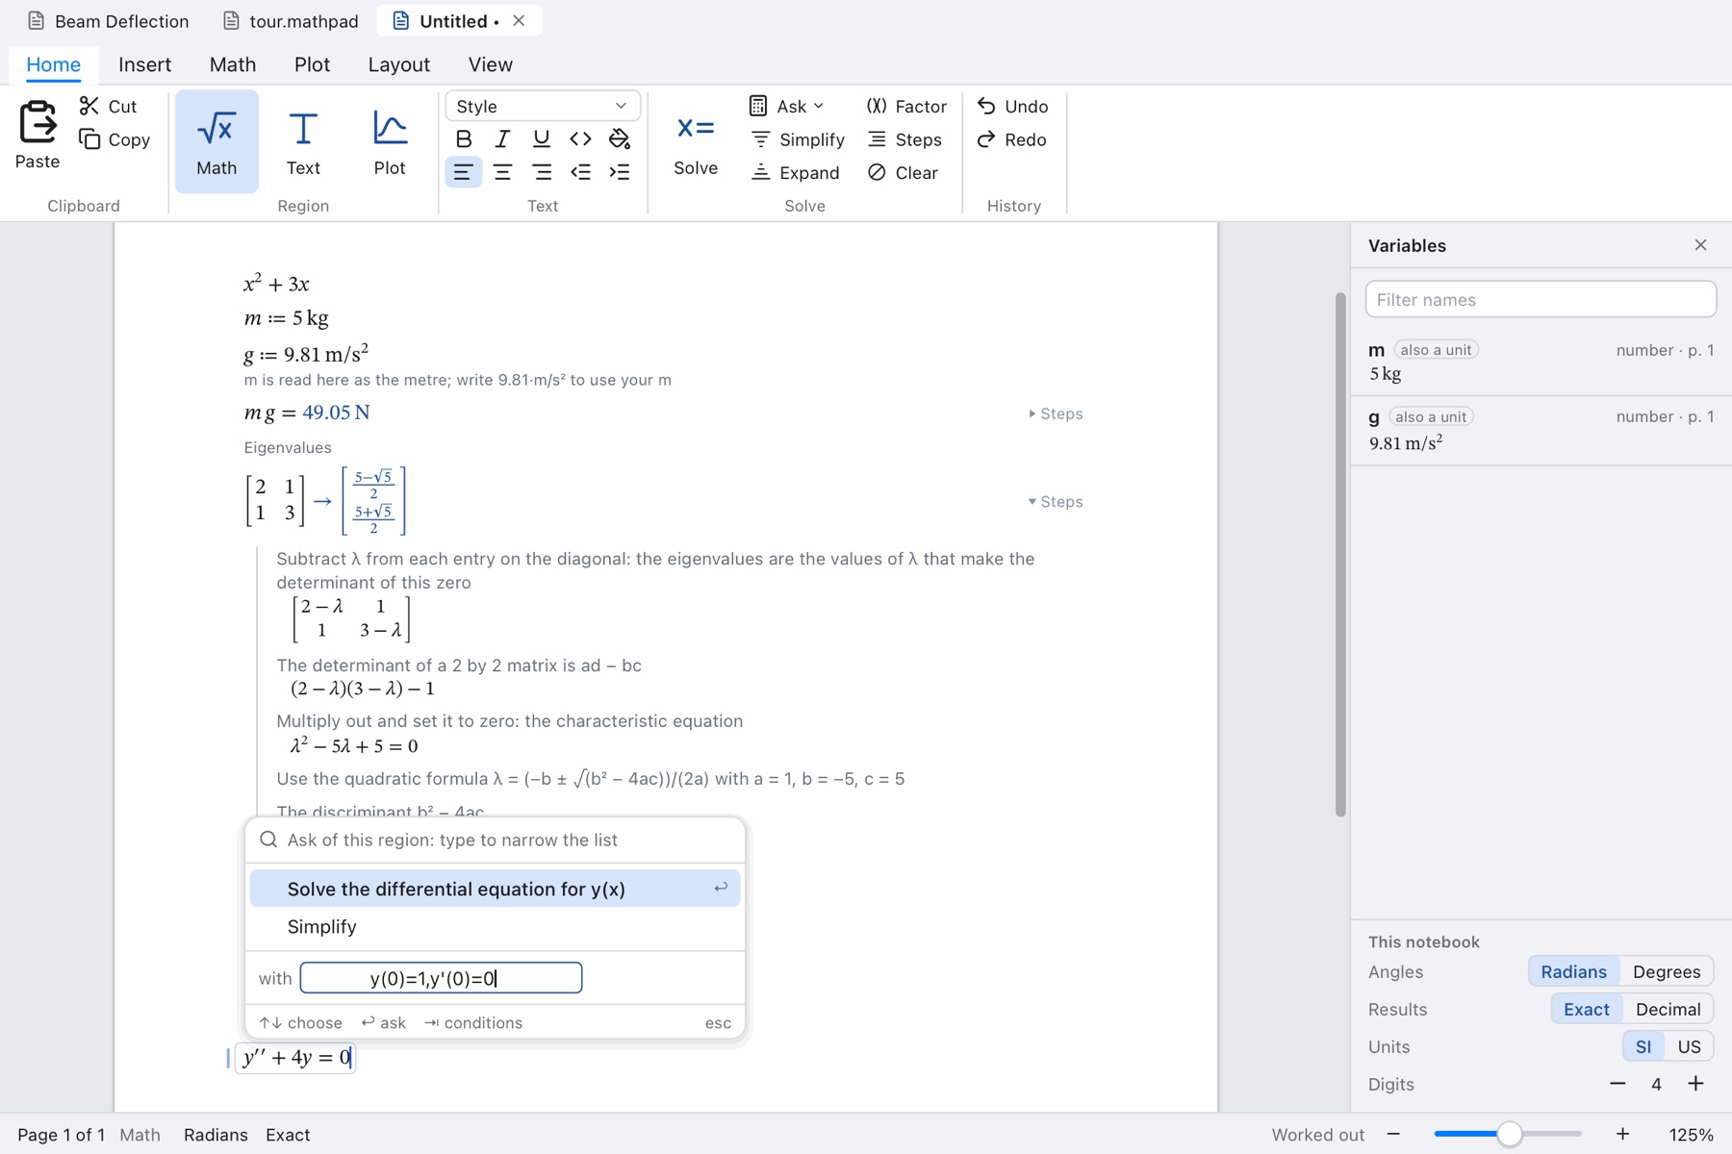Click the Copy icon
The image size is (1732, 1154).
[x=89, y=139]
